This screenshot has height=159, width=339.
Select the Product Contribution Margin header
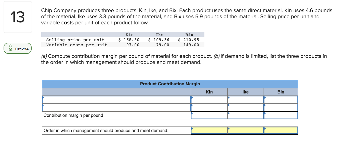pos(170,84)
